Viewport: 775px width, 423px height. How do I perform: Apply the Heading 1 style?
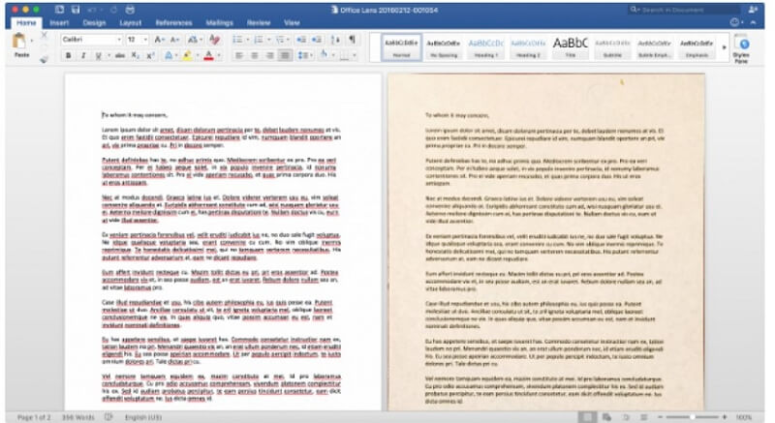[486, 47]
